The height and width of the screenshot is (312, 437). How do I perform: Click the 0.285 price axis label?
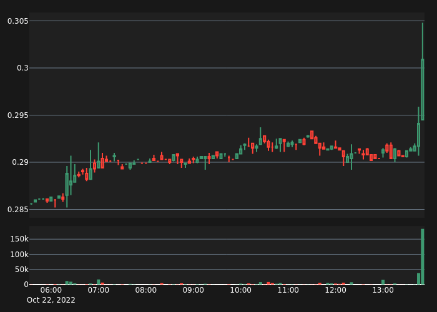18,210
